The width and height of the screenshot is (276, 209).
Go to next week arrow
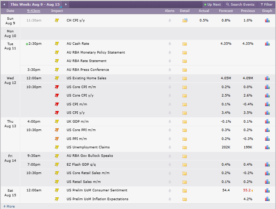66,4
